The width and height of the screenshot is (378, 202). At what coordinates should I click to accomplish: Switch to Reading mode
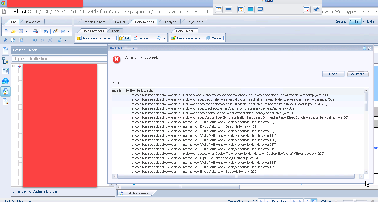(341, 21)
